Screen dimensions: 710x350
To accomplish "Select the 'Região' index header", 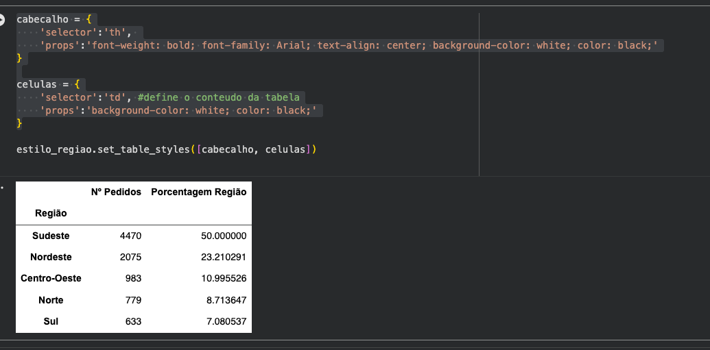I will (51, 214).
